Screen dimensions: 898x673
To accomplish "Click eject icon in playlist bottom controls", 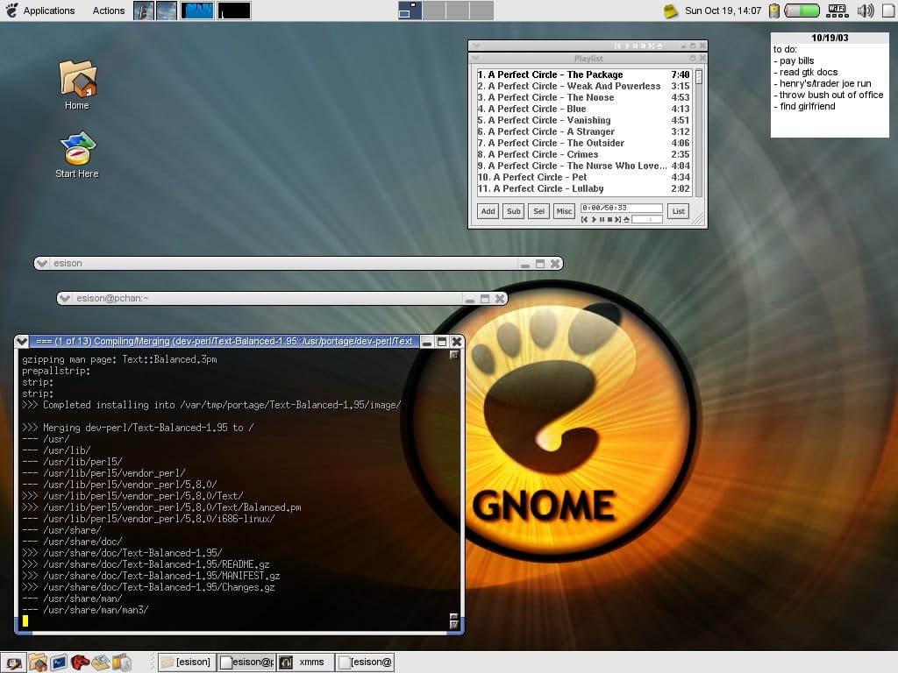I will (x=626, y=220).
